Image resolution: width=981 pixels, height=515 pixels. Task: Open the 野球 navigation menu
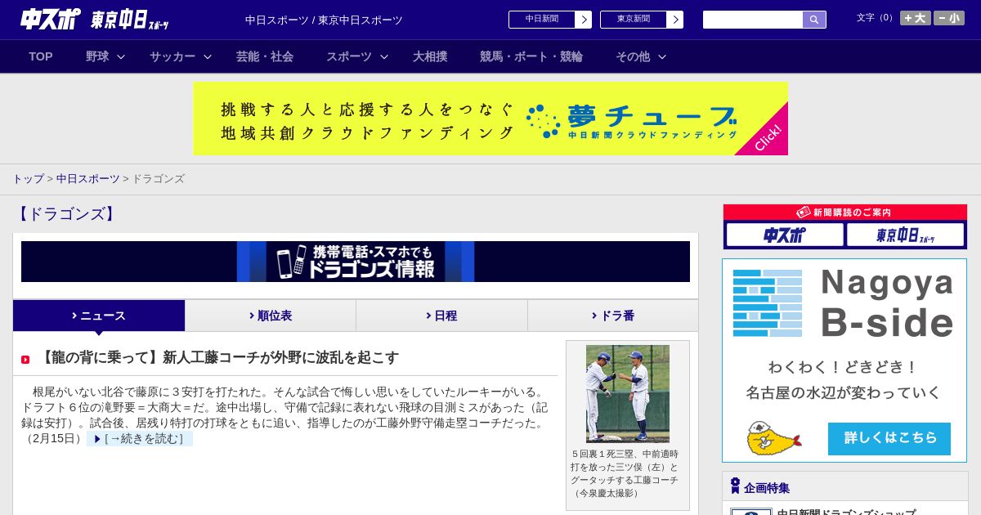tap(97, 56)
